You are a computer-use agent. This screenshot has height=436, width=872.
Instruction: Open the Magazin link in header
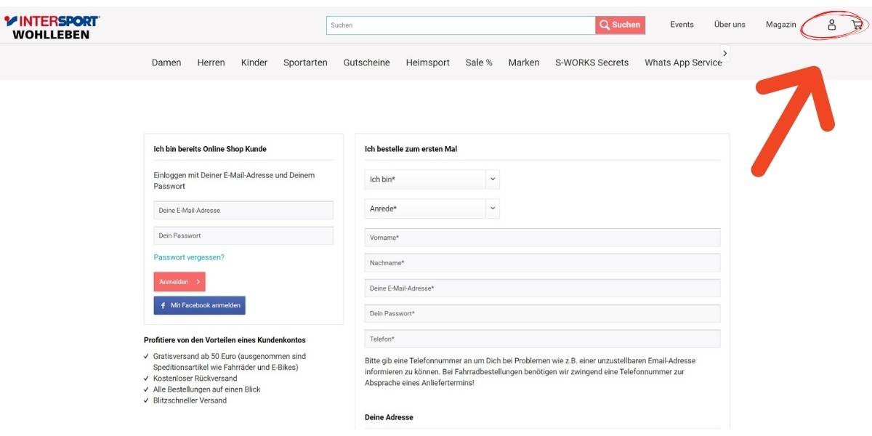click(780, 25)
